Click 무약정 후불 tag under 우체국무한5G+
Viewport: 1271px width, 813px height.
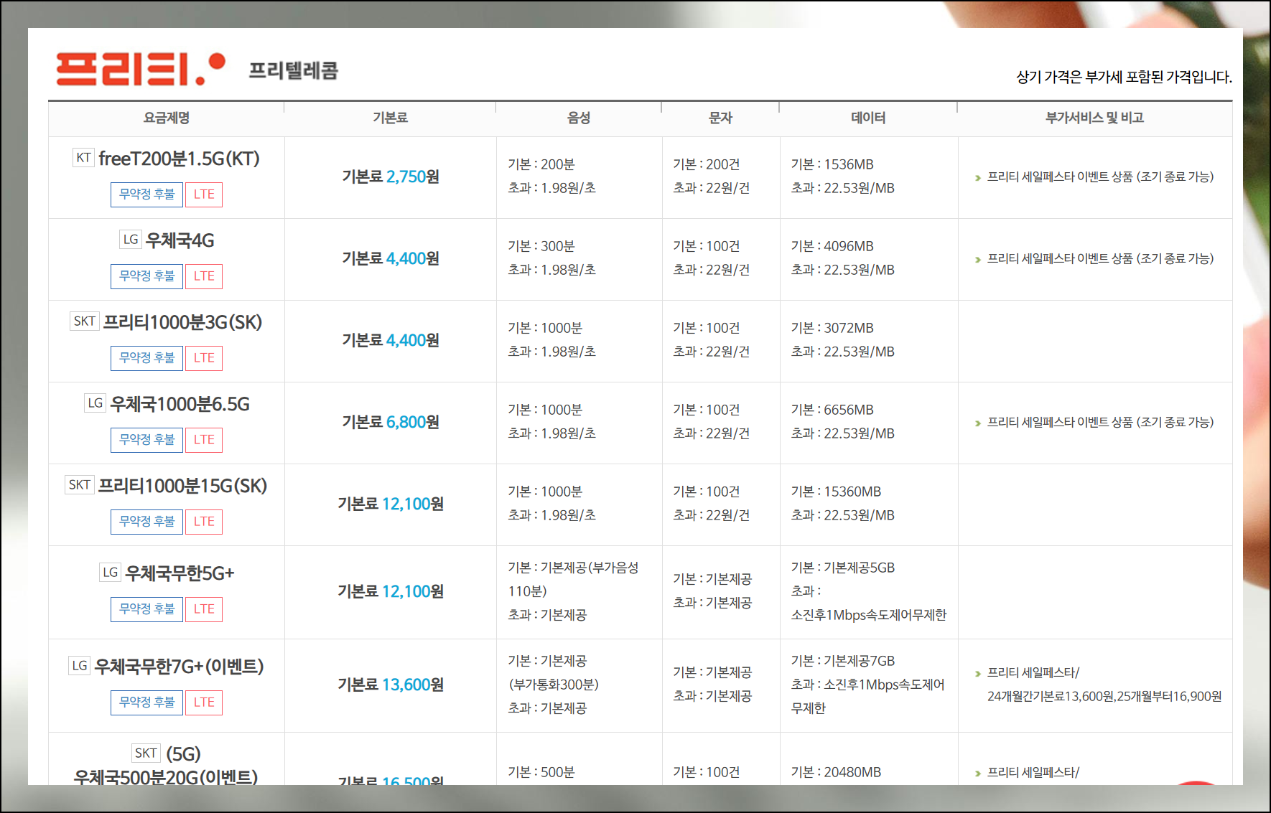click(147, 609)
